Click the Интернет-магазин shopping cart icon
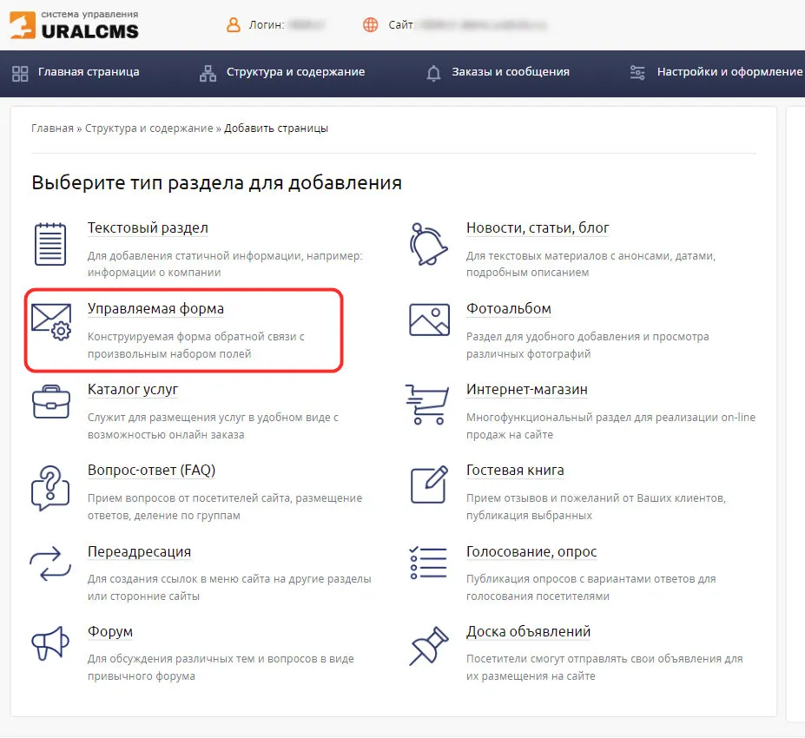The image size is (805, 738). pos(427,405)
